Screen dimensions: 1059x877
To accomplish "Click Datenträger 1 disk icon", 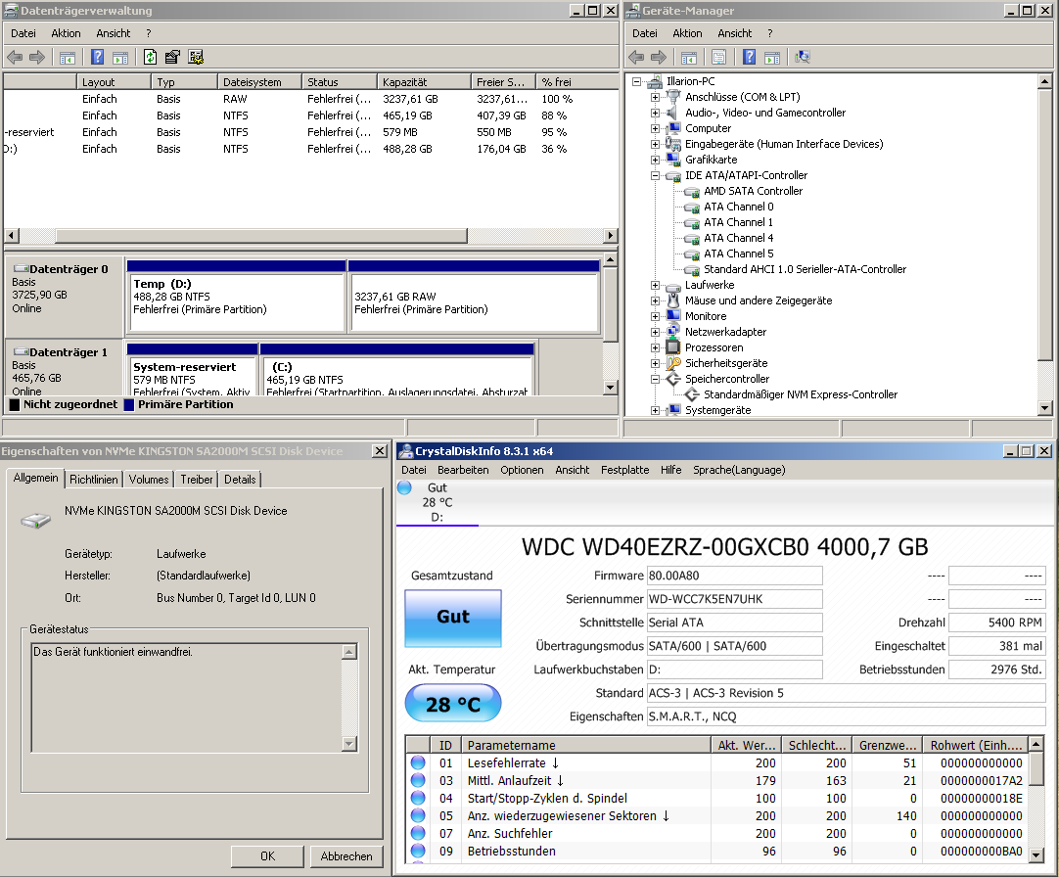I will (21, 352).
